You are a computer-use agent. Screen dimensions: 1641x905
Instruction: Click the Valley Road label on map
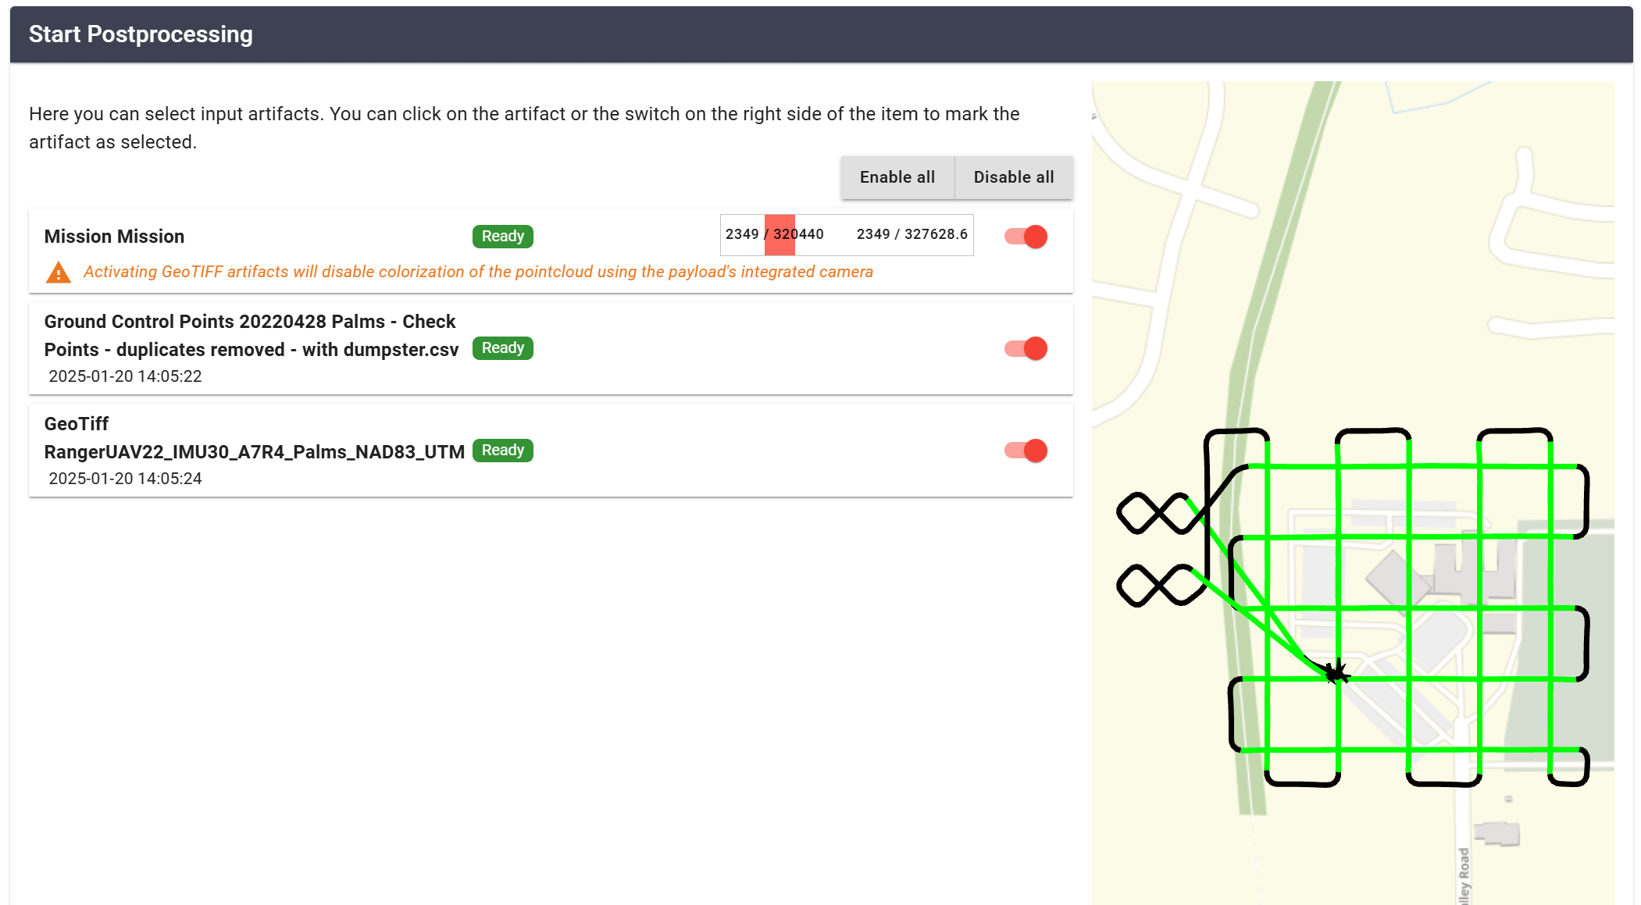coord(1464,876)
